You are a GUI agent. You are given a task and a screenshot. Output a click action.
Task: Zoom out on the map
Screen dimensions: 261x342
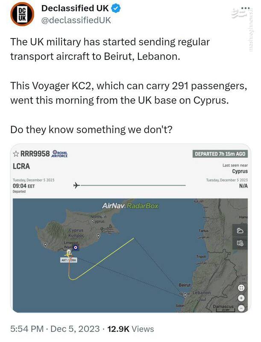(x=241, y=308)
